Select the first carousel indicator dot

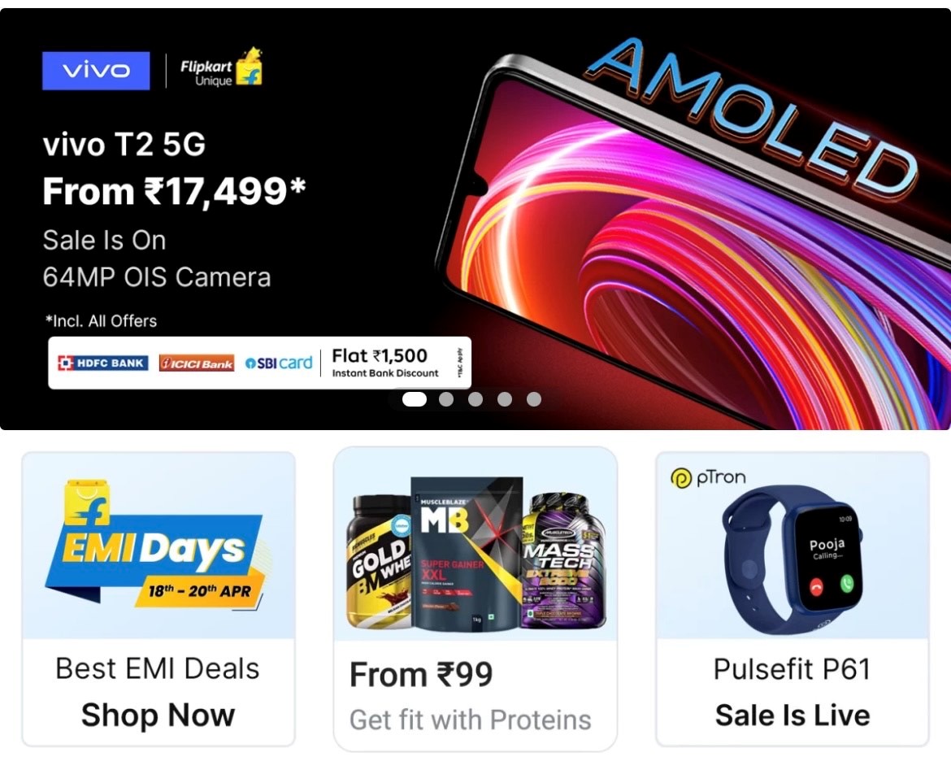(x=415, y=399)
